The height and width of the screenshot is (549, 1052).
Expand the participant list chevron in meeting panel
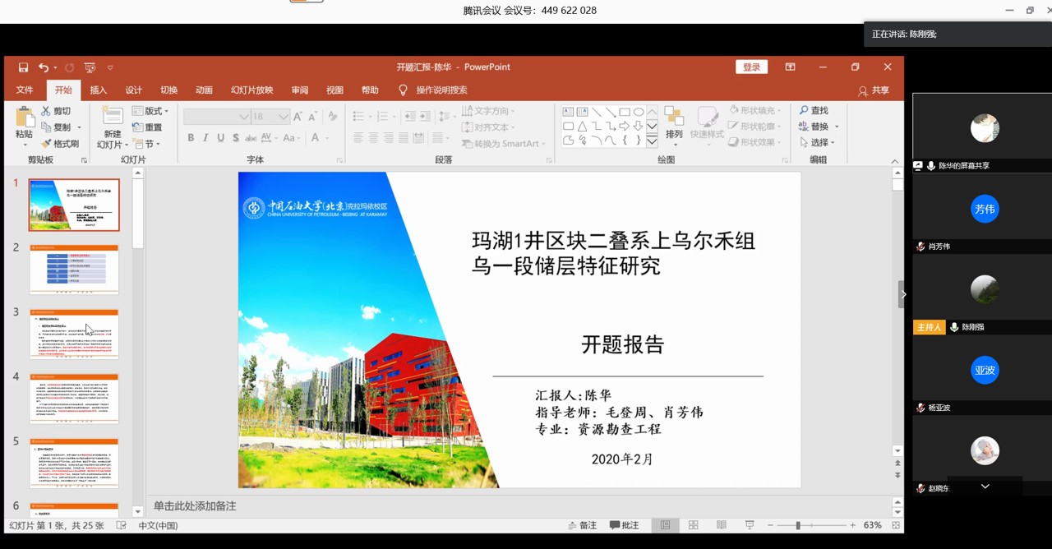coord(985,487)
